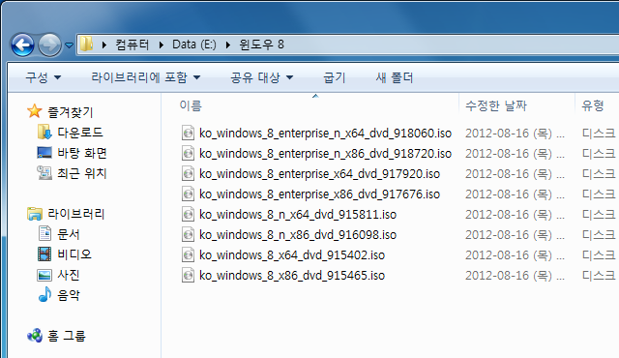The image size is (619, 358).
Task: Select 즐겨찾기 in the navigation pane
Action: click(x=71, y=112)
